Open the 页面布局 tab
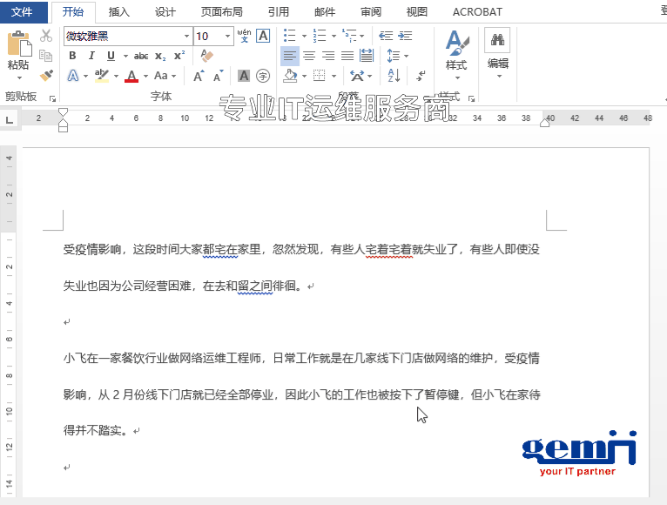The image size is (667, 505). 222,12
